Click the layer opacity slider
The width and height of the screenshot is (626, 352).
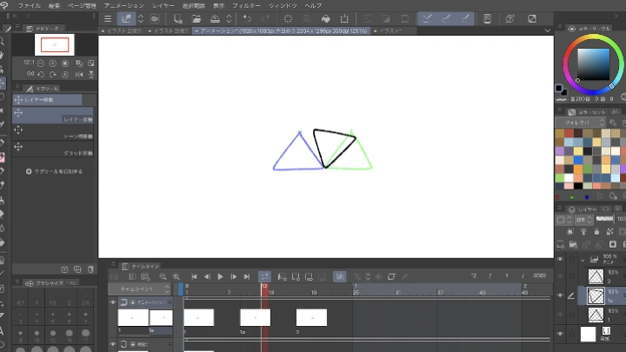(605, 219)
